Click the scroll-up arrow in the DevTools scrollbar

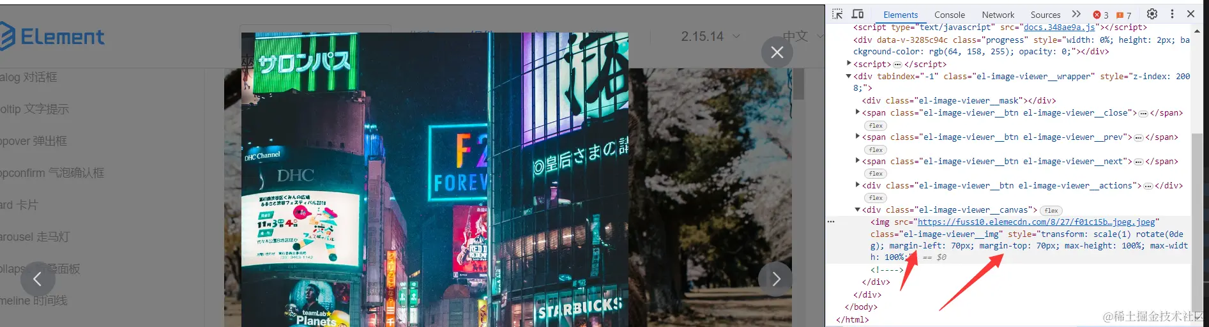tap(1197, 31)
